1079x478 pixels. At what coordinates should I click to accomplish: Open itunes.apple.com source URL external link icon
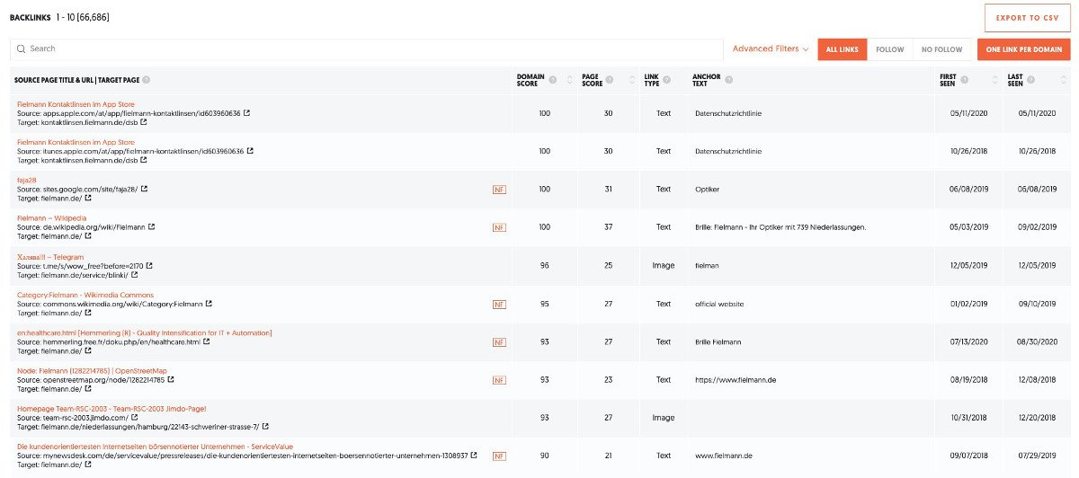(248, 151)
